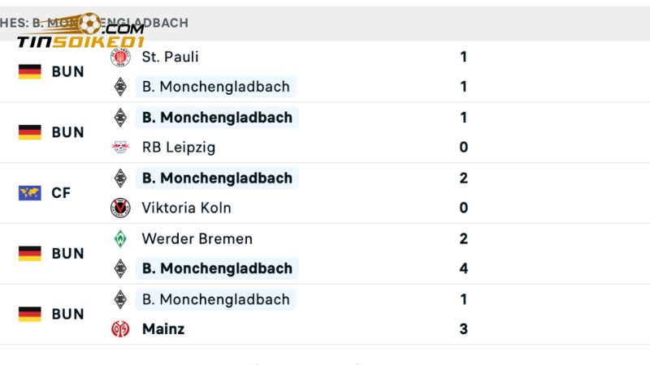Click Mainz's score of 3
Viewport: 650px width, 365px height.
point(464,329)
